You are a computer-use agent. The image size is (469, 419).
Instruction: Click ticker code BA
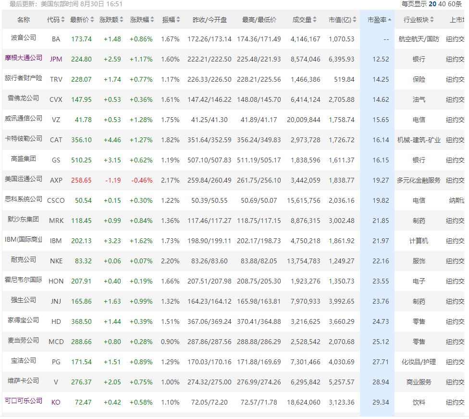[x=56, y=39]
